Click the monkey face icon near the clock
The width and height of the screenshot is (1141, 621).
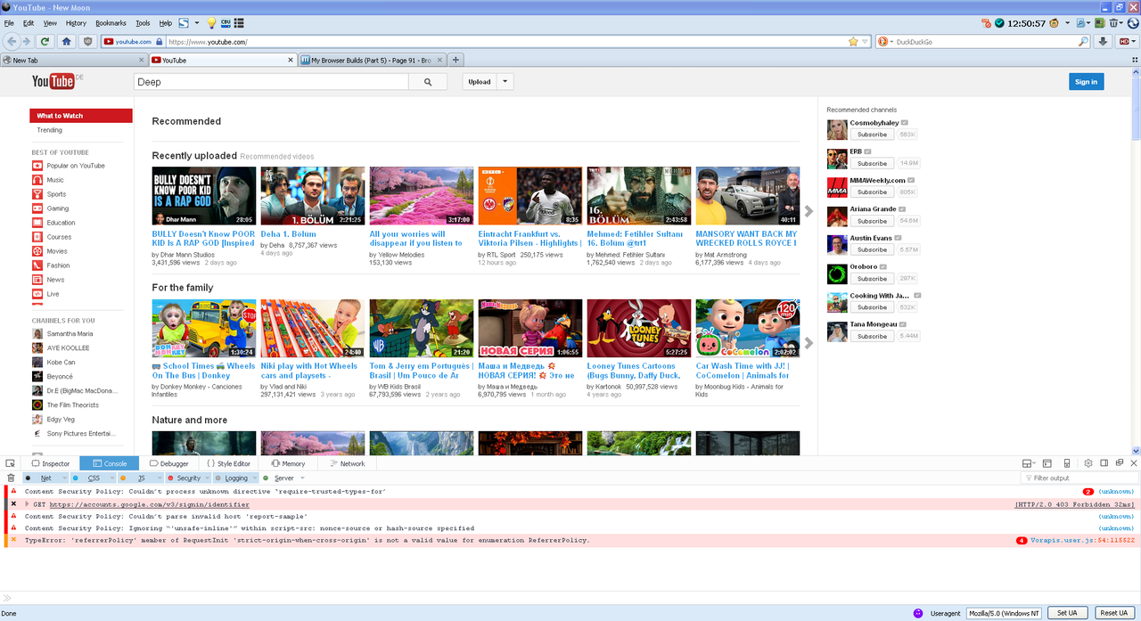point(1055,23)
